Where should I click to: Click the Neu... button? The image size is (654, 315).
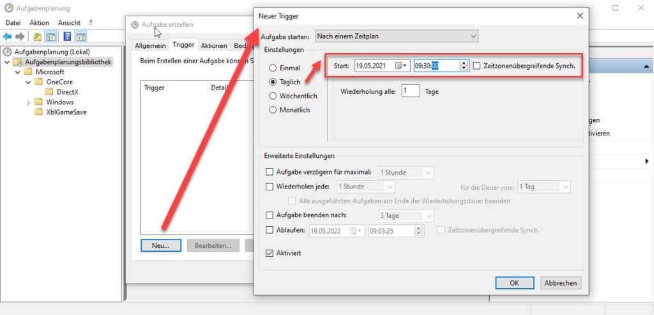[160, 246]
